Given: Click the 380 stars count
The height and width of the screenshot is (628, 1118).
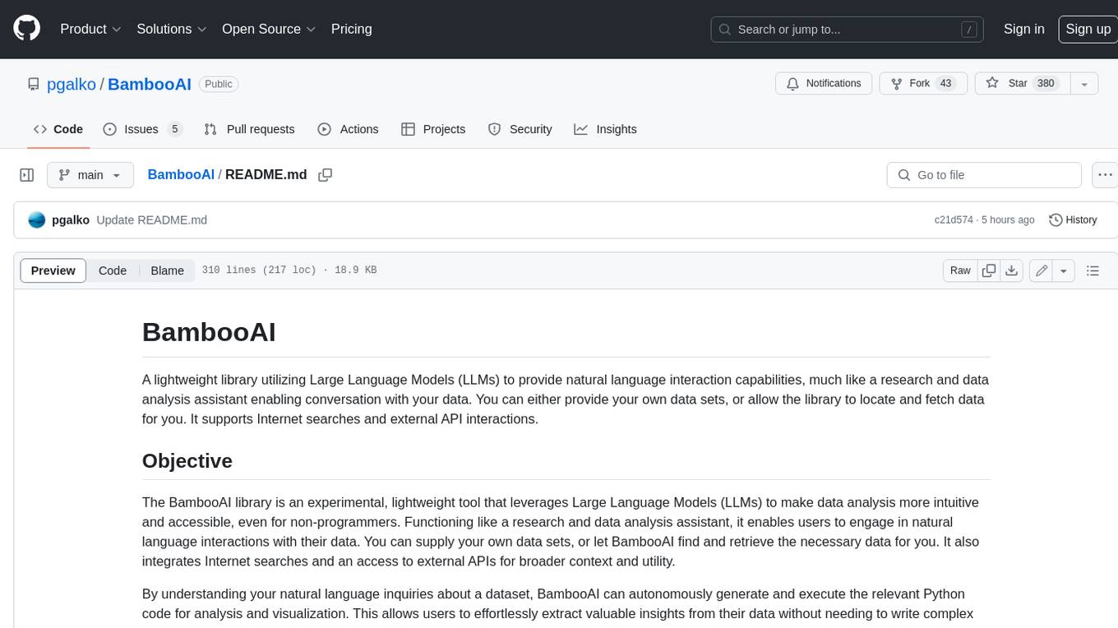Looking at the screenshot, I should 1046,84.
